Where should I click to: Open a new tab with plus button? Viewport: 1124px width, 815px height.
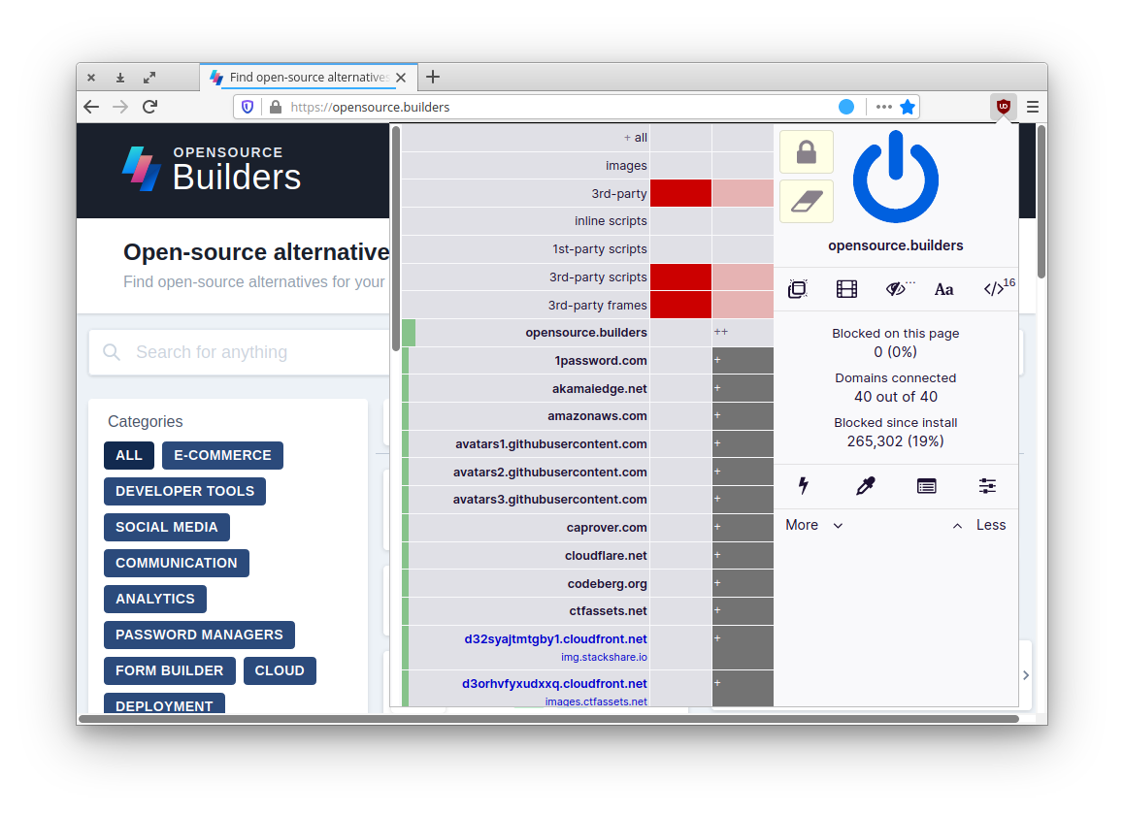(x=432, y=77)
